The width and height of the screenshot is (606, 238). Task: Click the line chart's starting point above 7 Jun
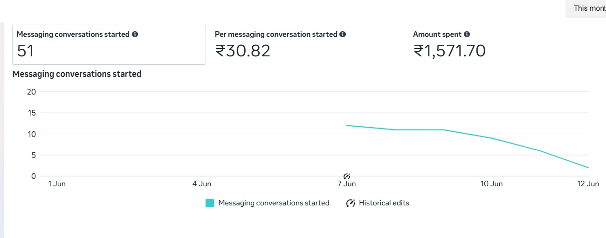pos(347,125)
